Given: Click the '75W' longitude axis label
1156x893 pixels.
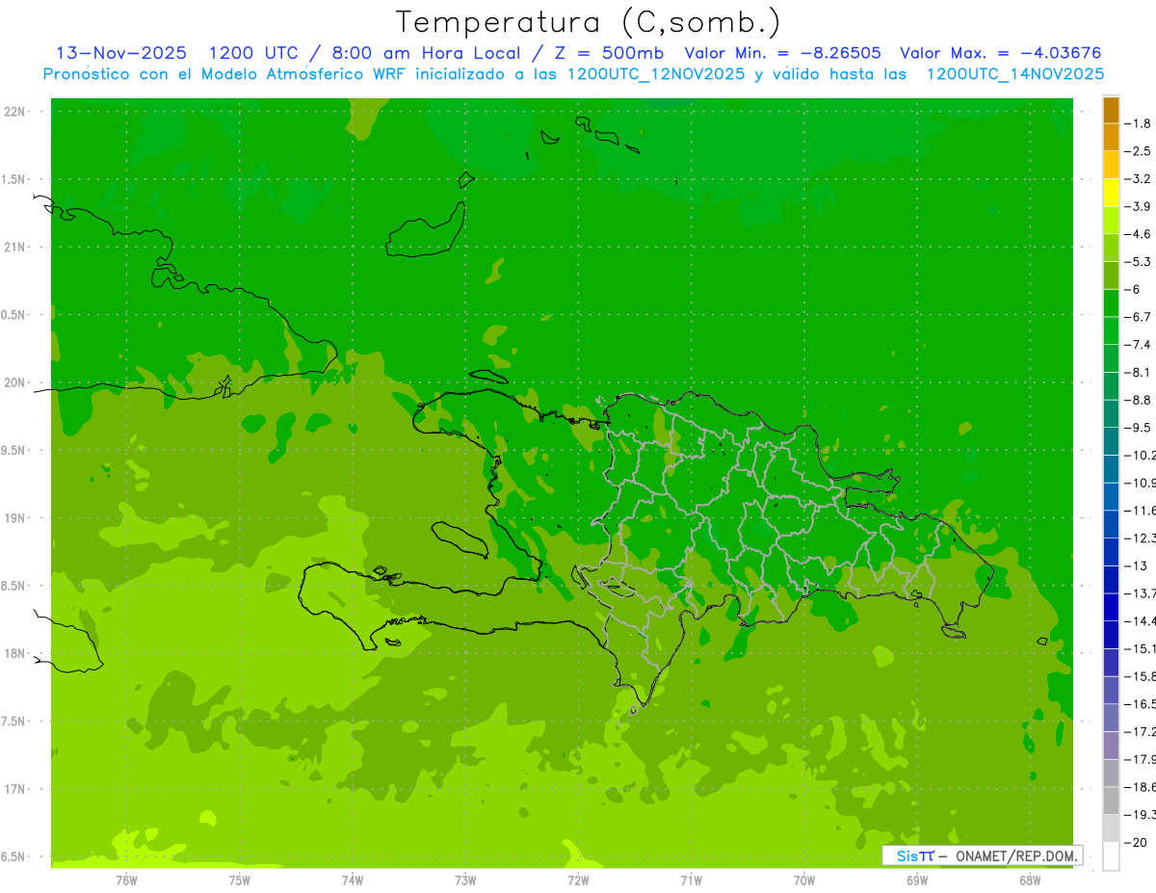Looking at the screenshot, I should coord(240,880).
